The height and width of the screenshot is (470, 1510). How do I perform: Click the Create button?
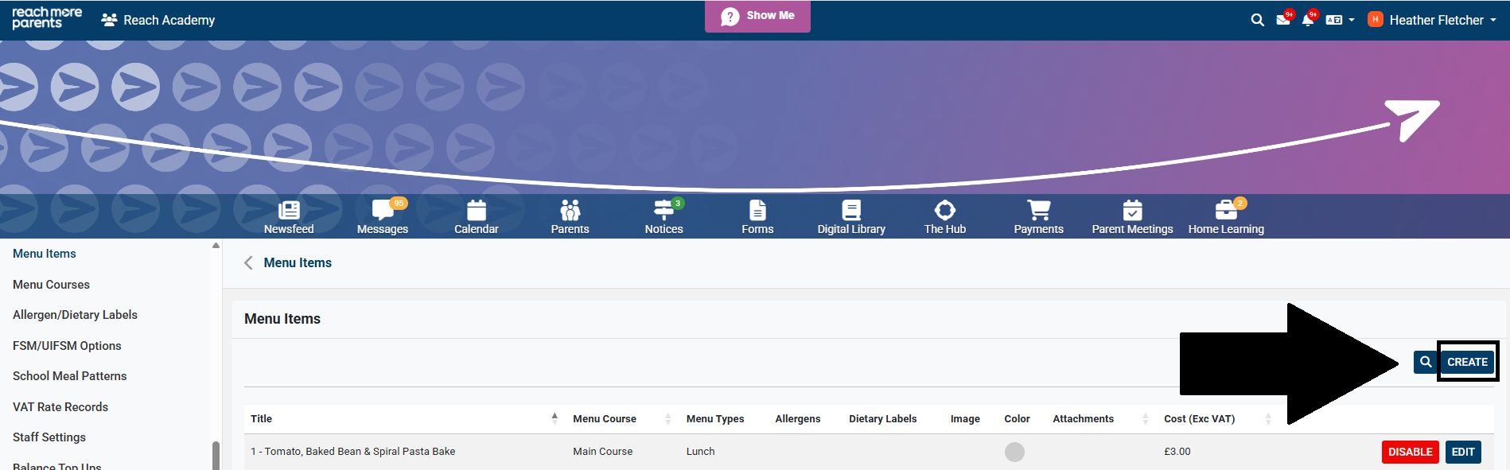pos(1467,362)
